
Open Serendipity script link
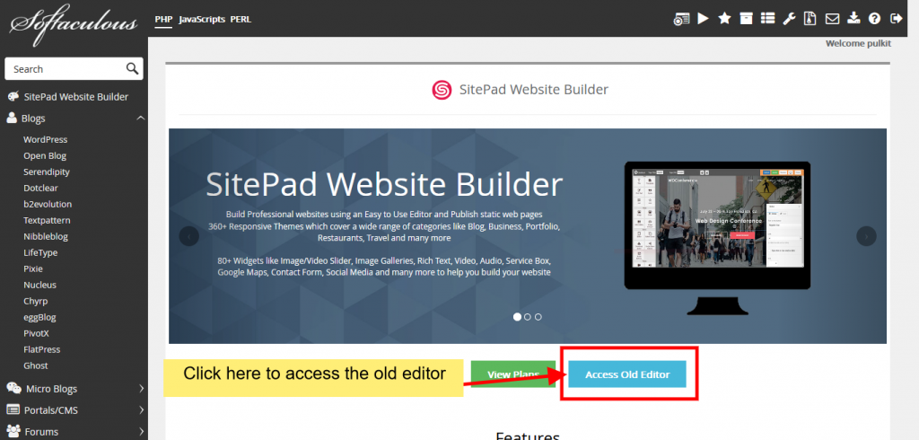tap(47, 172)
